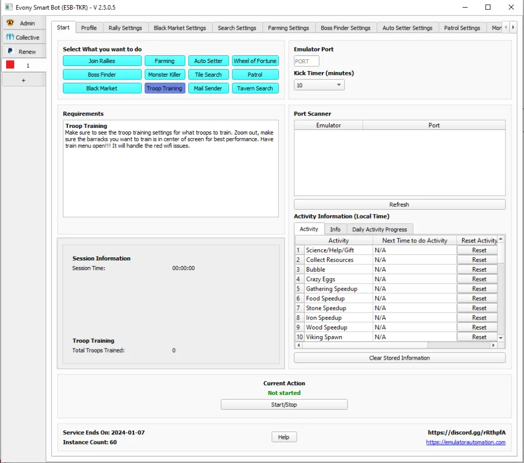Screen dimensions: 524x463
Task: Switch to the Info tab
Action: [335, 230]
